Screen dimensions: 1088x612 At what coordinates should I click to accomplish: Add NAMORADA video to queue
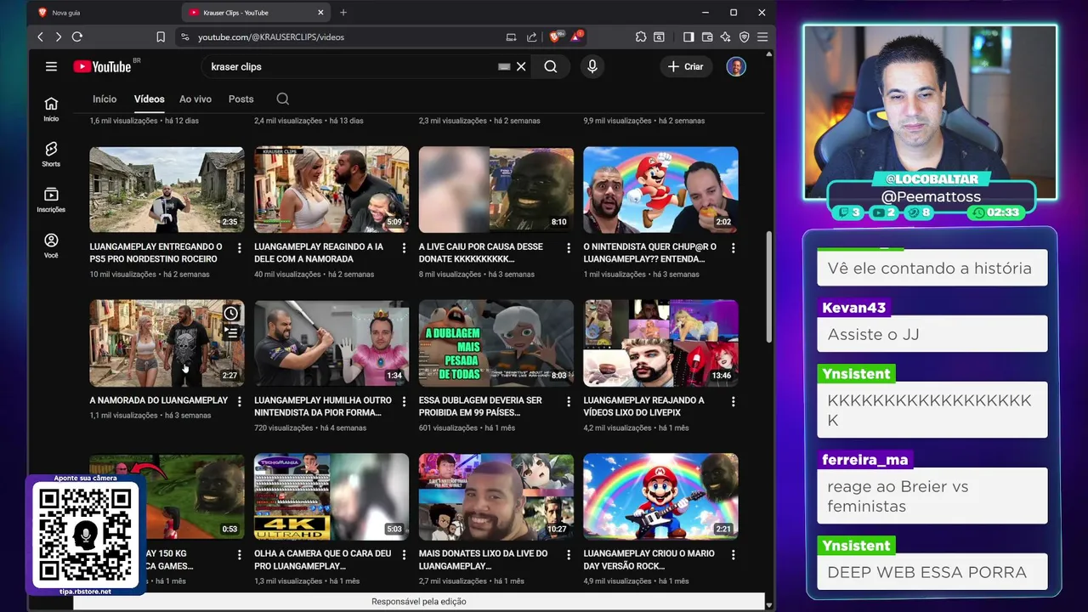[231, 333]
